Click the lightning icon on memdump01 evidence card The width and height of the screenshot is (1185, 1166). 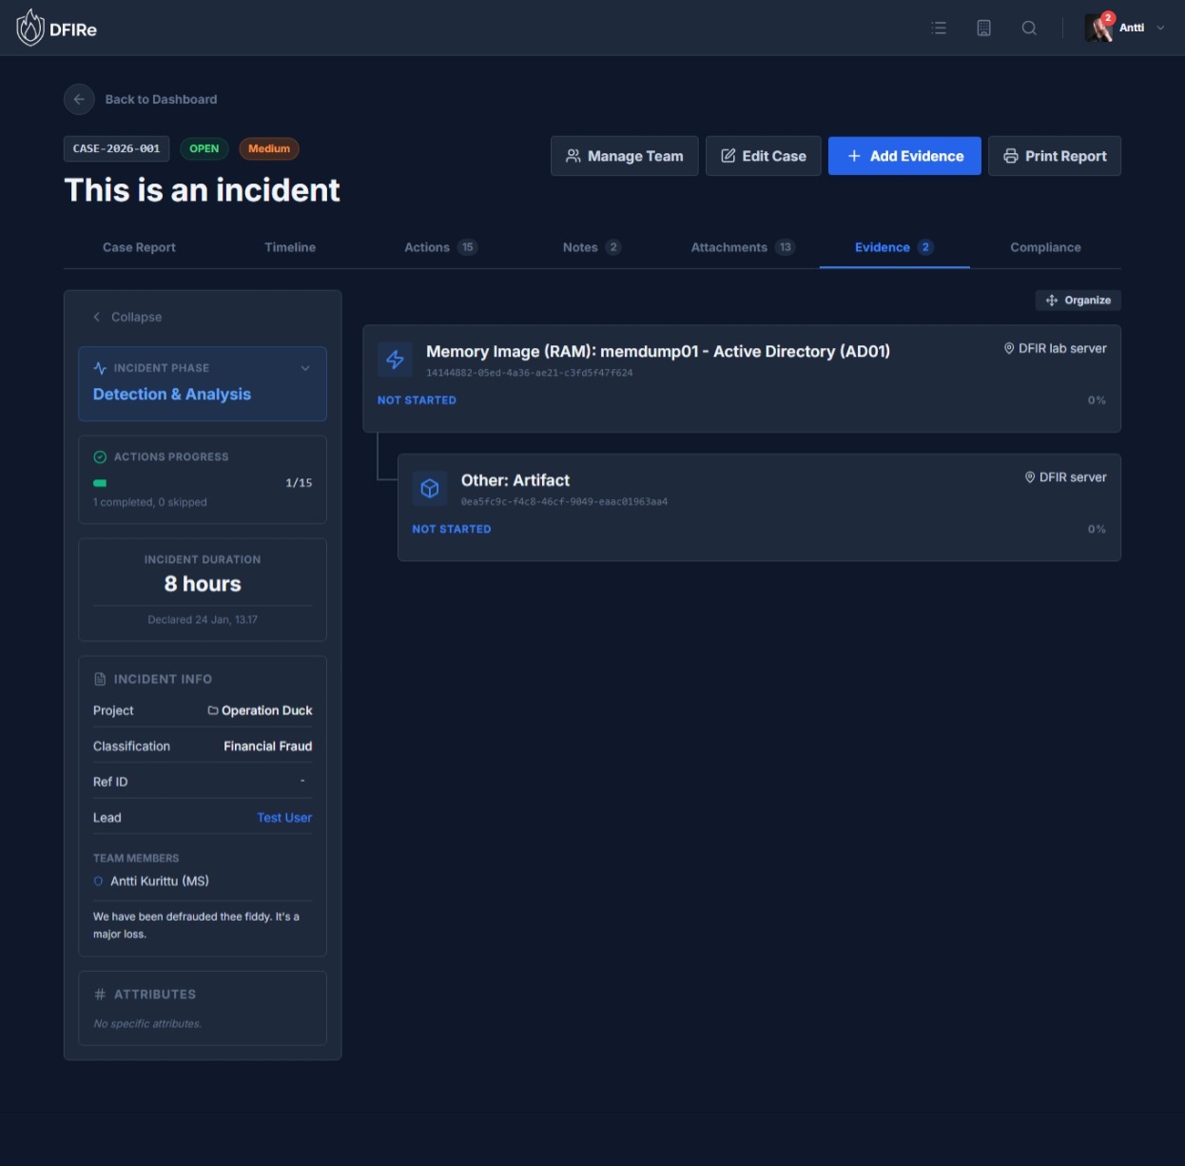395,360
